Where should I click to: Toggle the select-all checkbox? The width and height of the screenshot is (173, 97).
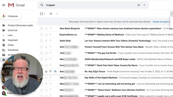click(41, 14)
